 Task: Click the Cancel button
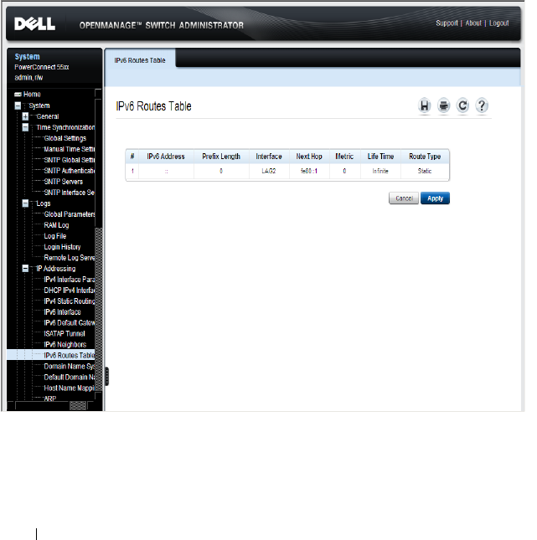(x=404, y=198)
